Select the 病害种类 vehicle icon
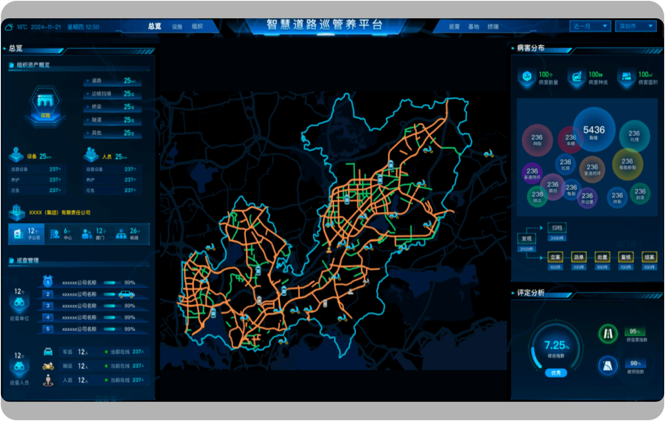This screenshot has width=665, height=421. [x=576, y=77]
